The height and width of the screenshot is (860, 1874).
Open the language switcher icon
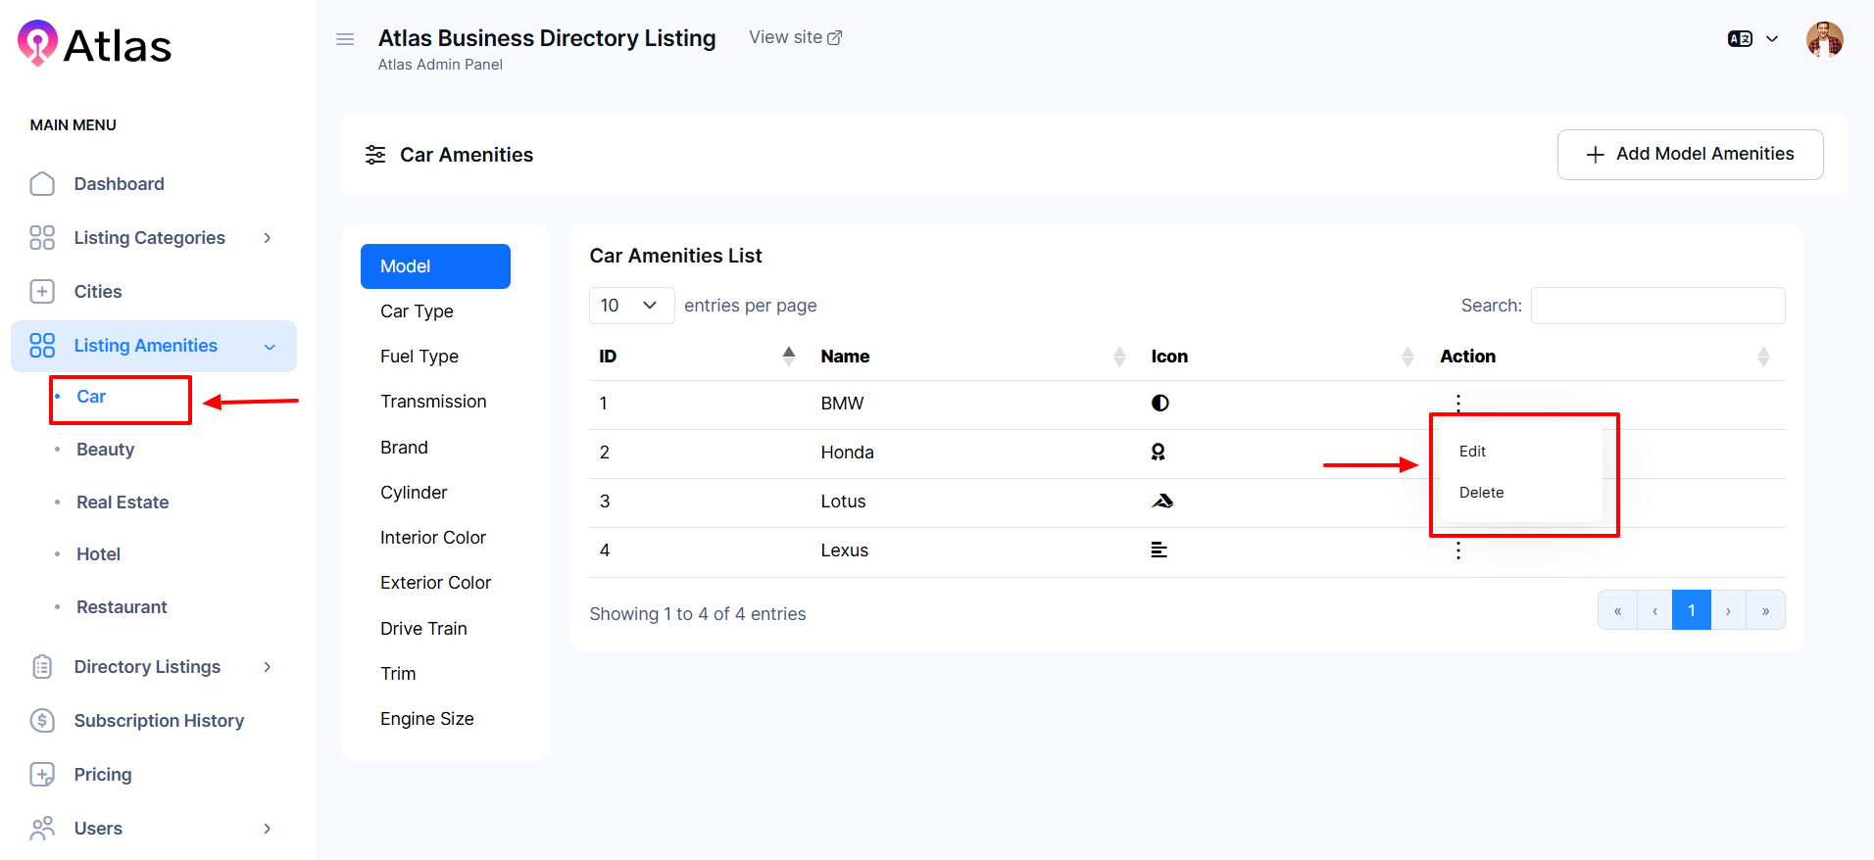point(1740,39)
